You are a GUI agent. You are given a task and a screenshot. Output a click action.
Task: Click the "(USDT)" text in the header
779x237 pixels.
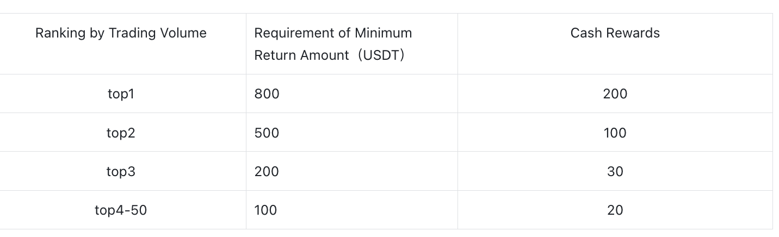point(381,55)
